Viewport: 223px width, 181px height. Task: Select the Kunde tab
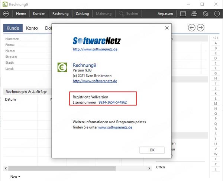[x=13, y=28]
